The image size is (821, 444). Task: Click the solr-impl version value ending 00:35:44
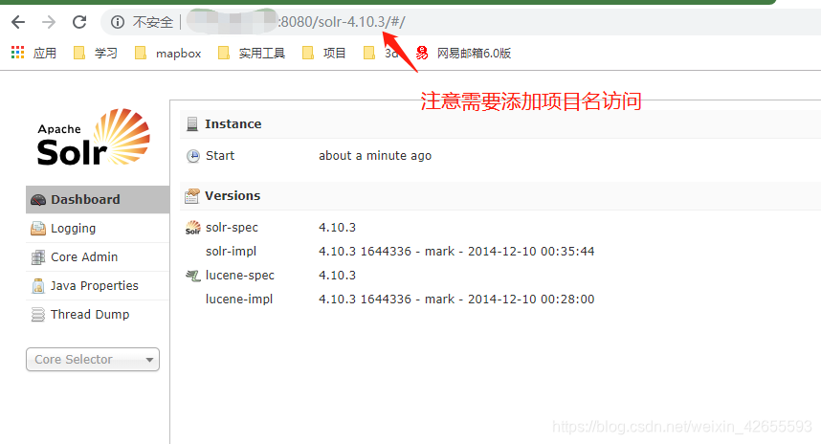[x=456, y=252]
